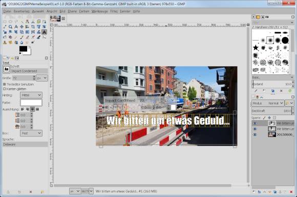
Task: Click the text Farbe white color swatch
Action: (31, 103)
